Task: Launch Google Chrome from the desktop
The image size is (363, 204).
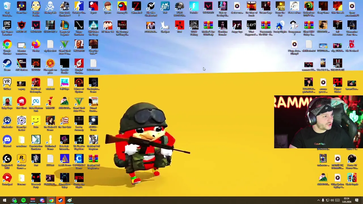Action: click(x=7, y=47)
